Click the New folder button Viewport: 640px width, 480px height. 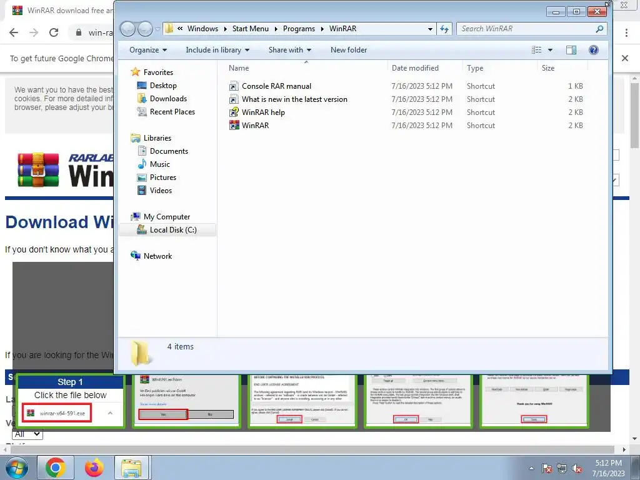click(x=349, y=50)
